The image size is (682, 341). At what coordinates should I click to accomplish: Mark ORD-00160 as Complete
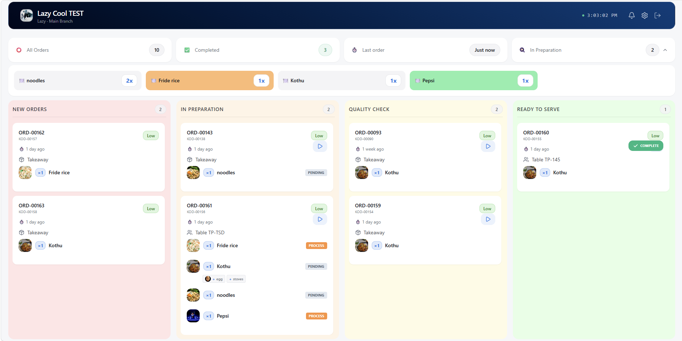pos(646,146)
